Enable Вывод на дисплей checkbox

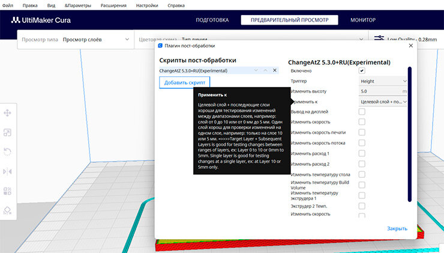coord(362,111)
